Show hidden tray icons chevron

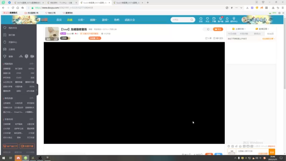[x=235, y=158]
